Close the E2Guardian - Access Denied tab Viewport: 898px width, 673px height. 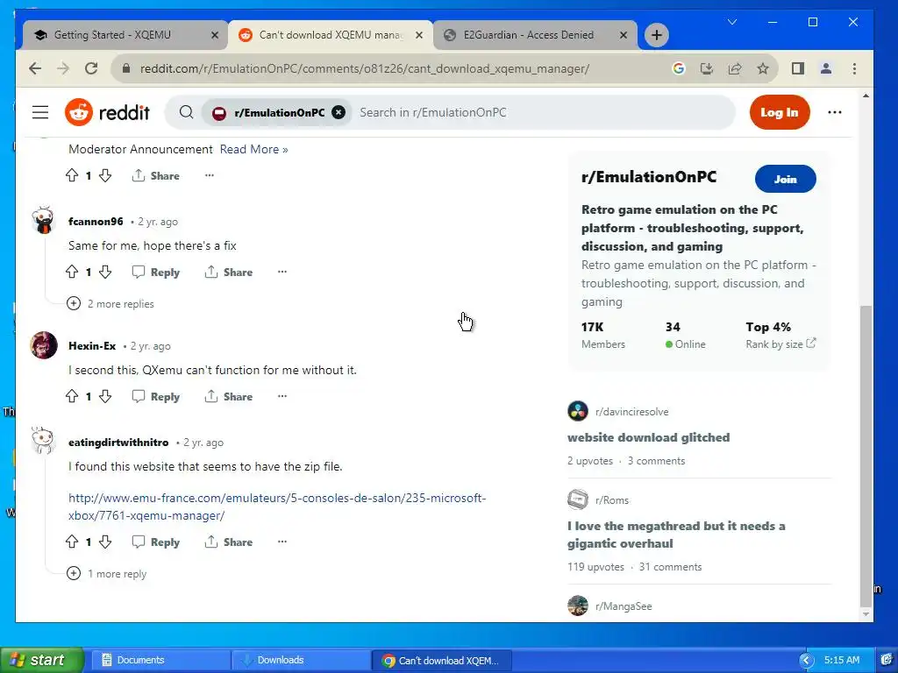pyautogui.click(x=624, y=35)
